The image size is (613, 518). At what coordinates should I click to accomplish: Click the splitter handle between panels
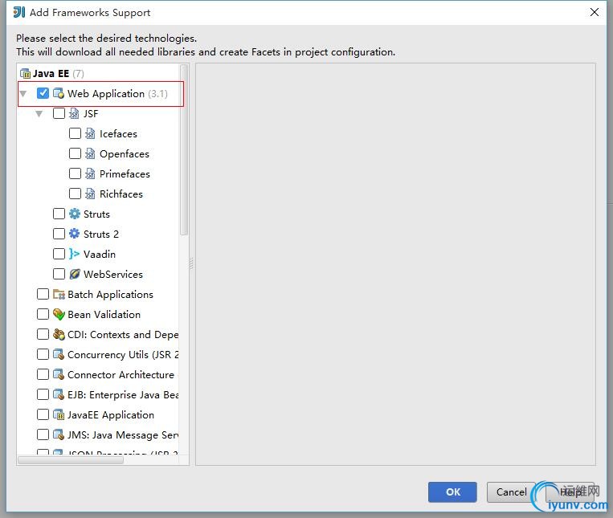[191, 263]
